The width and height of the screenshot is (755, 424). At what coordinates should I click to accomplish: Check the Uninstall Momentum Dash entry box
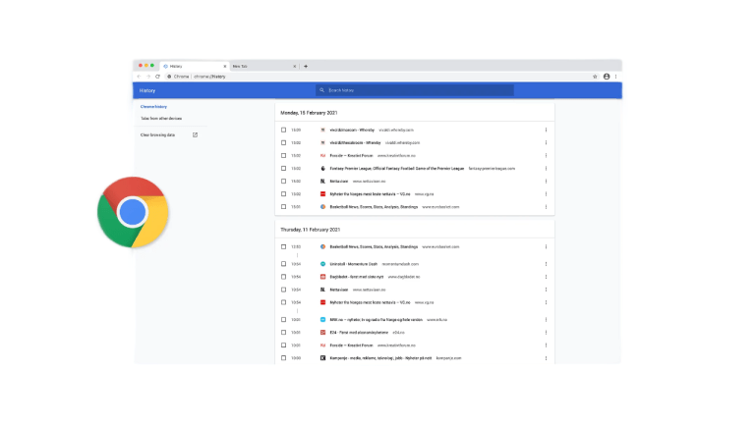click(x=283, y=264)
